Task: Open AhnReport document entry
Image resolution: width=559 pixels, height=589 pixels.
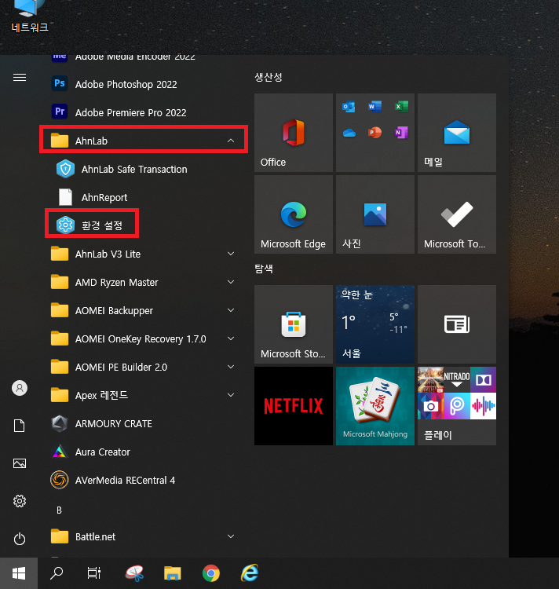Action: click(144, 197)
